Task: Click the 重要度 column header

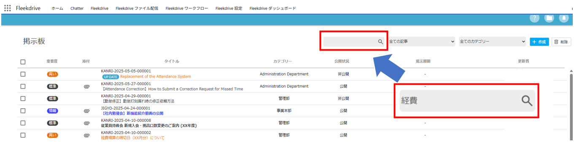Action: tap(53, 62)
